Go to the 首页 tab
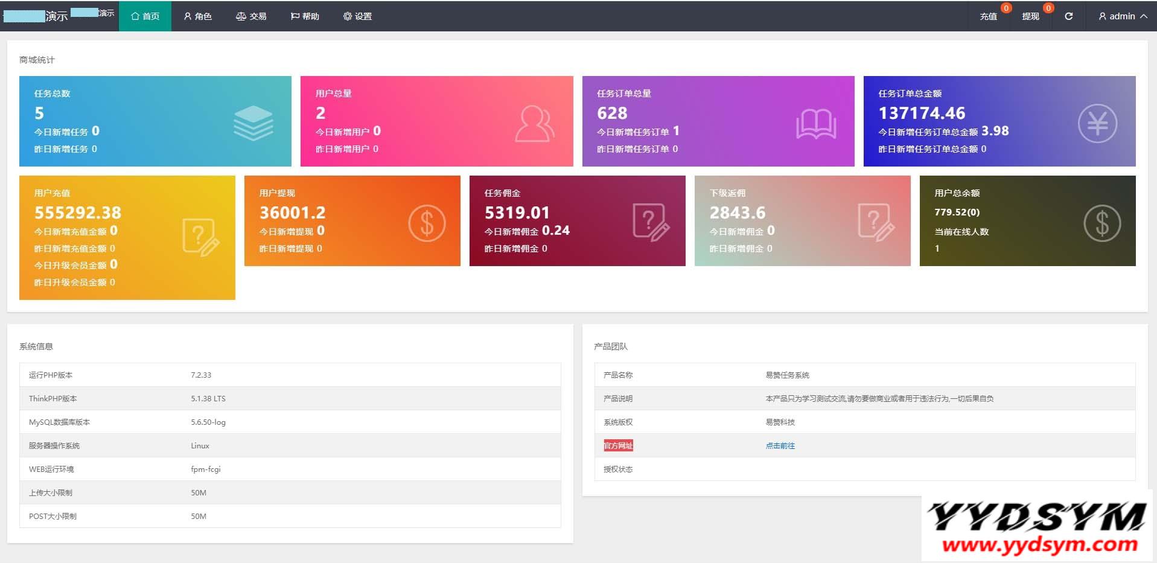1157x563 pixels. click(145, 16)
